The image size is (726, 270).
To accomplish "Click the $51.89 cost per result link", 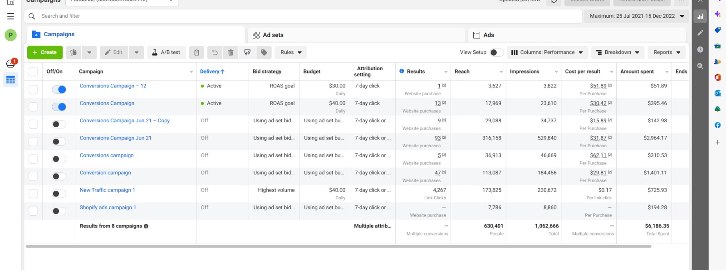I will [x=598, y=86].
